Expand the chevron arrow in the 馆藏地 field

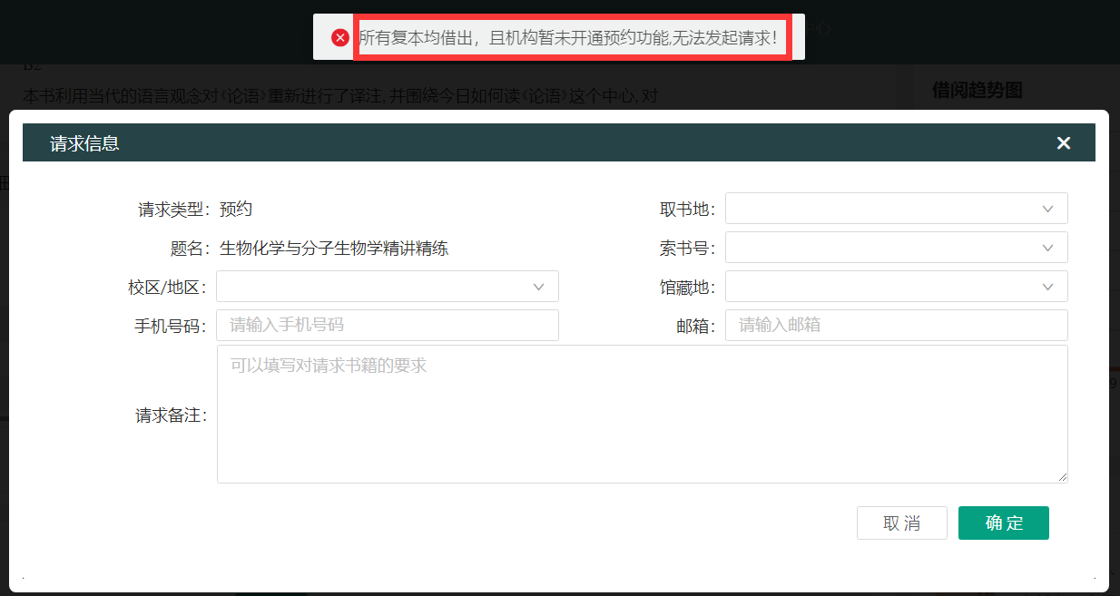click(x=1048, y=287)
